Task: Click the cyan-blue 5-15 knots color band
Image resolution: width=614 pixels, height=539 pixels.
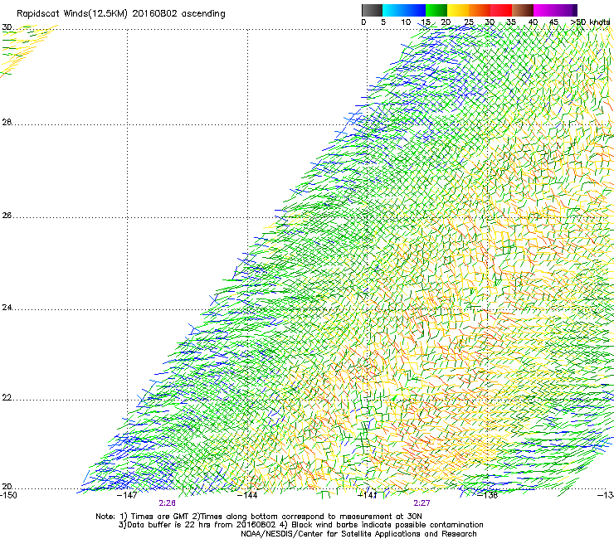Action: pos(404,10)
